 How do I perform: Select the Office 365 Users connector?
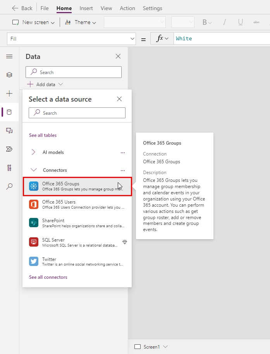[77, 204]
